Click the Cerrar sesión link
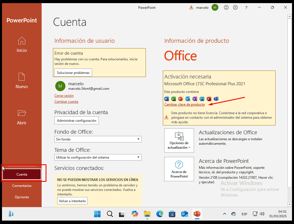This screenshot has height=224, width=294. [x=64, y=96]
